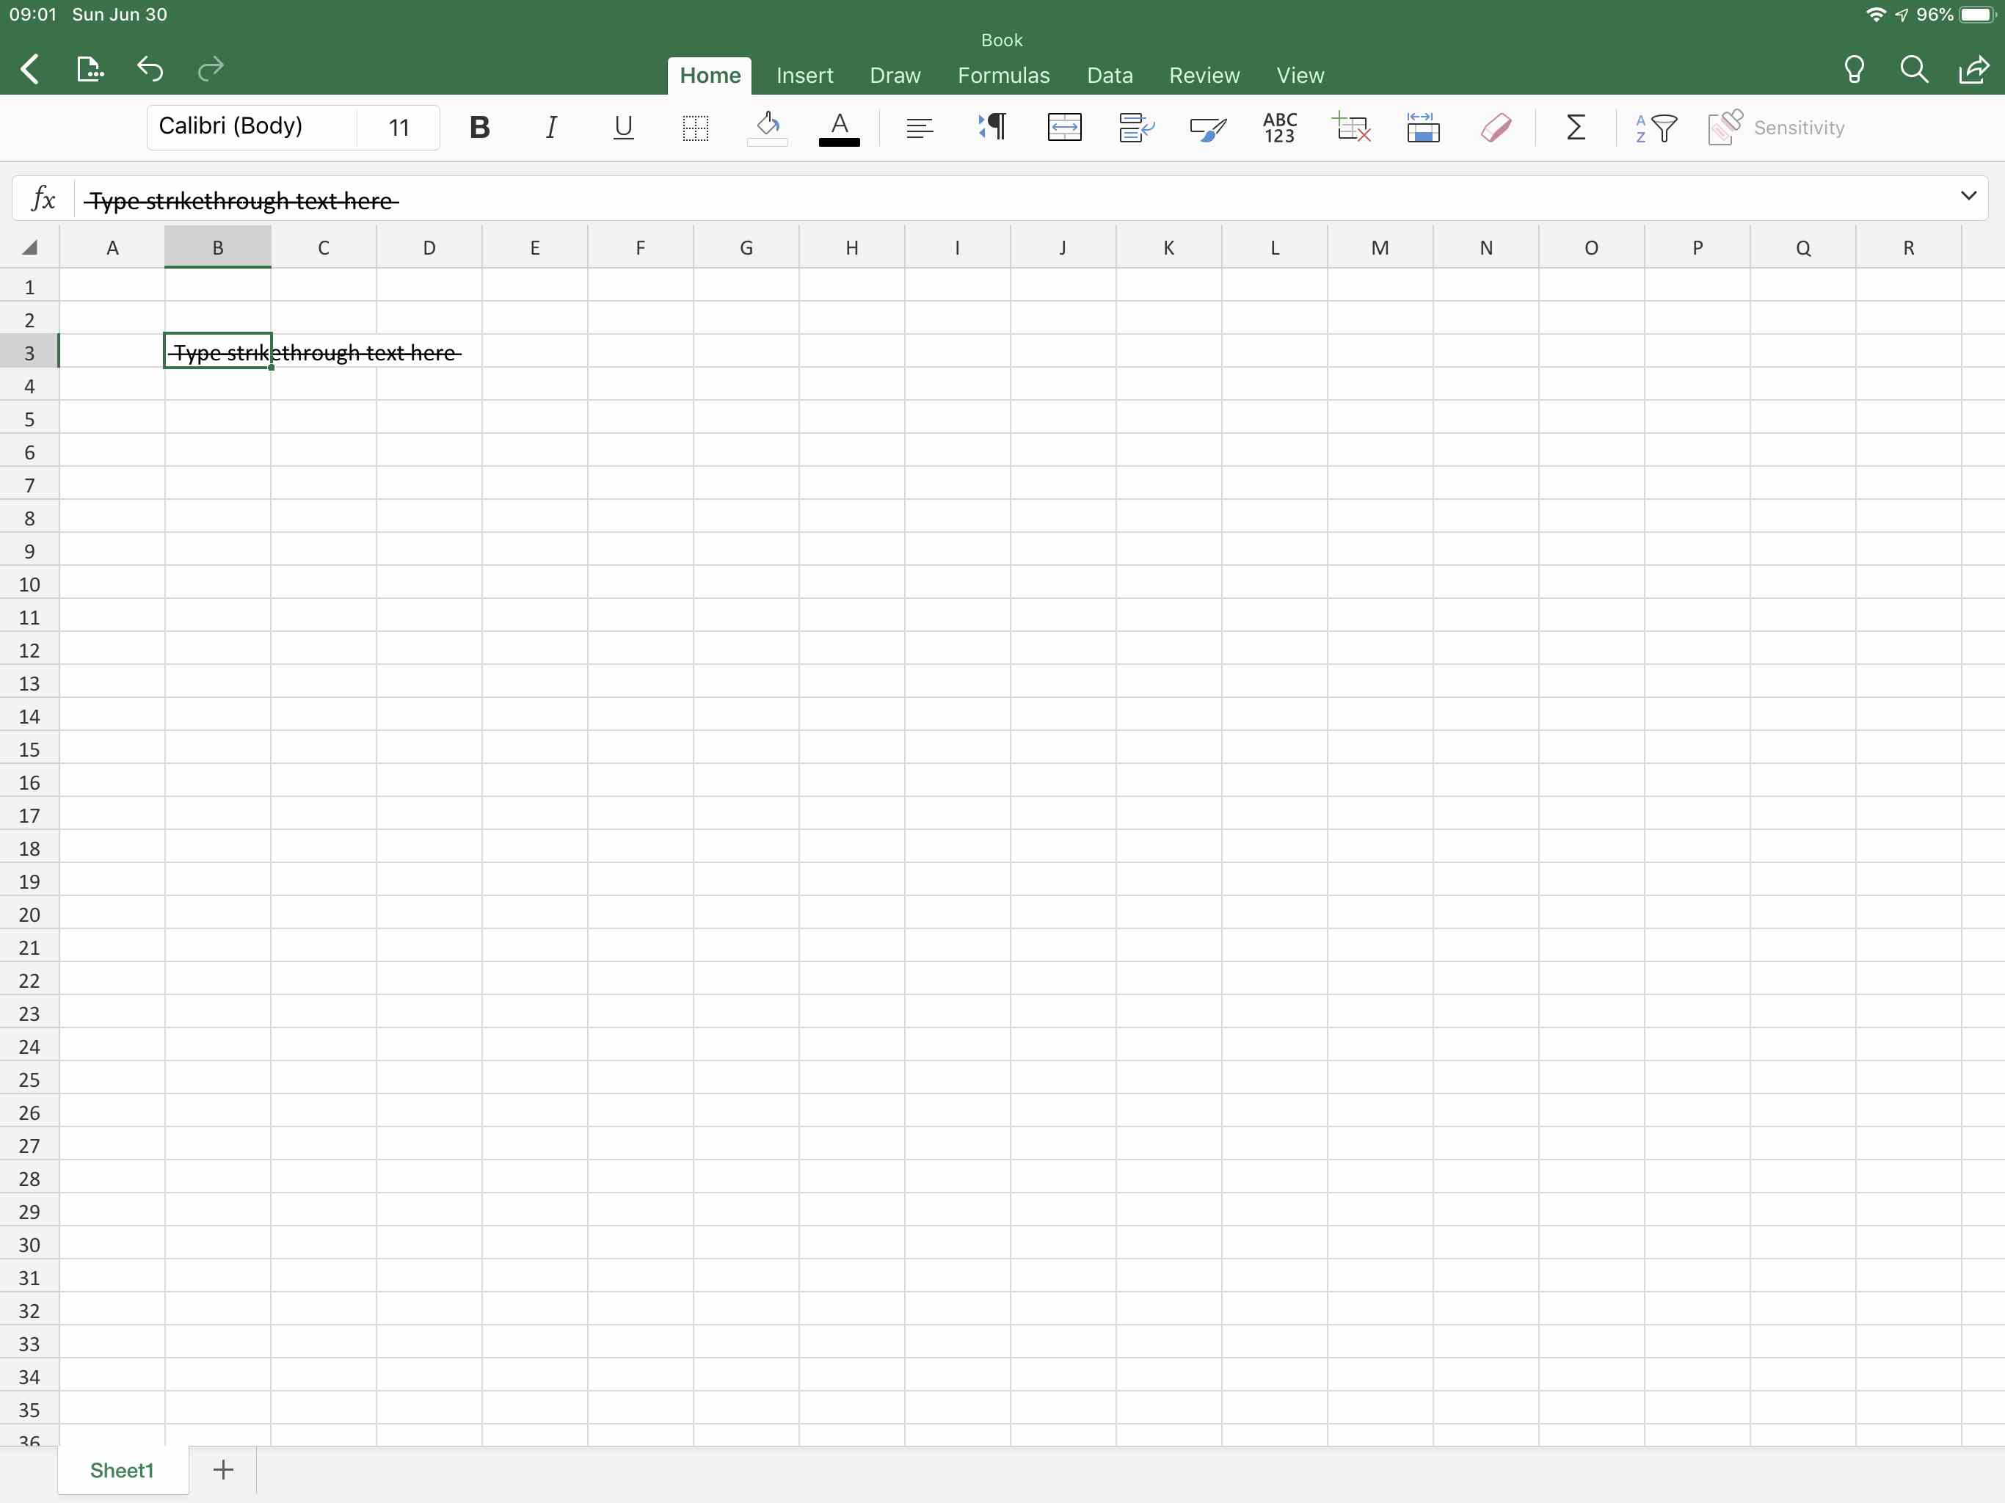Select row 3 header
Viewport: 2005px width, 1503px height.
pos(29,353)
